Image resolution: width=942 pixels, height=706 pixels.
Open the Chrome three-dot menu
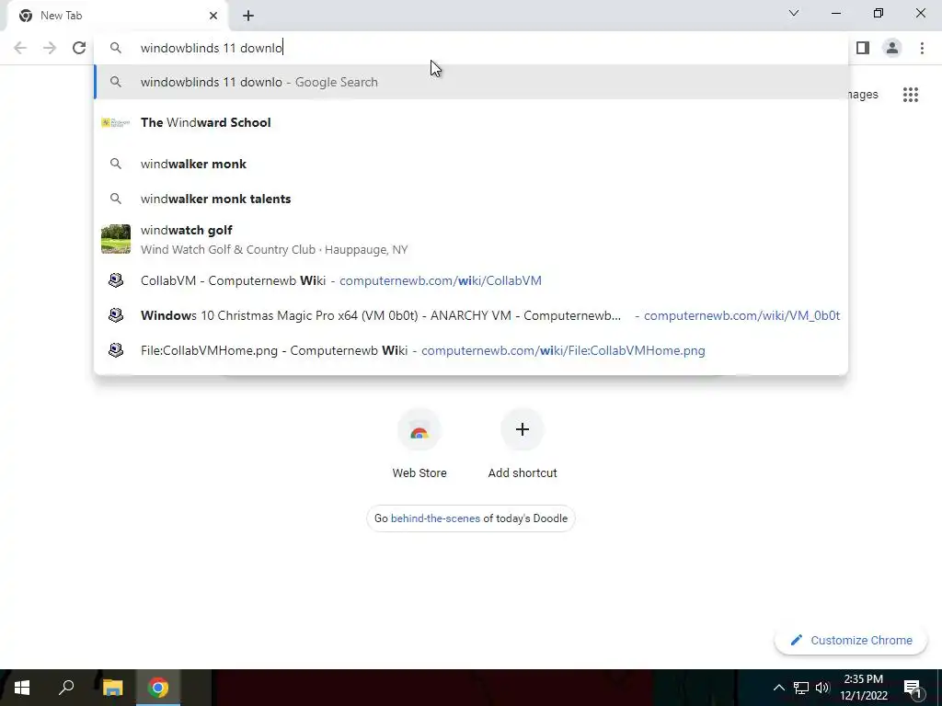pyautogui.click(x=922, y=48)
